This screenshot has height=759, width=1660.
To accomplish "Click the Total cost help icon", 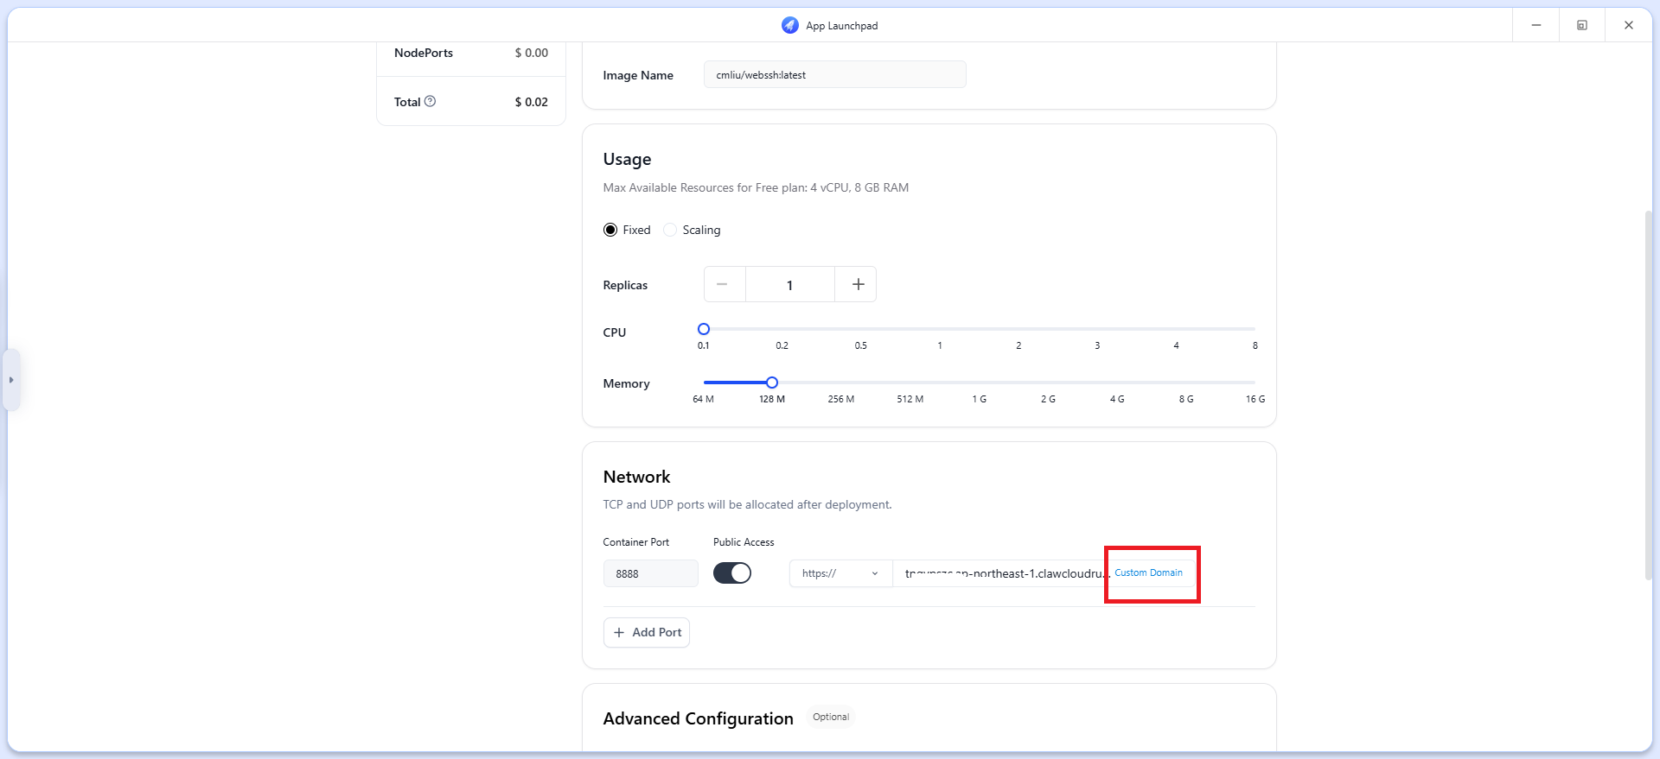I will coord(431,101).
